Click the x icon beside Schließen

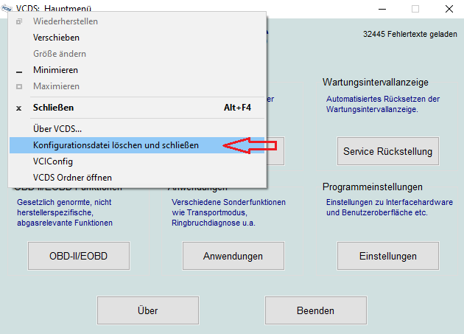[19, 108]
